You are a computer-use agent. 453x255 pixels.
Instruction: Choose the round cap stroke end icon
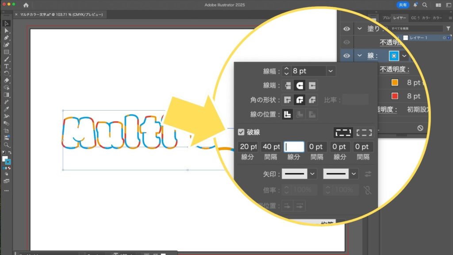click(x=300, y=85)
